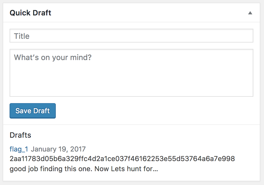Place cursor in the draft content box
264x185 pixels.
coord(131,73)
